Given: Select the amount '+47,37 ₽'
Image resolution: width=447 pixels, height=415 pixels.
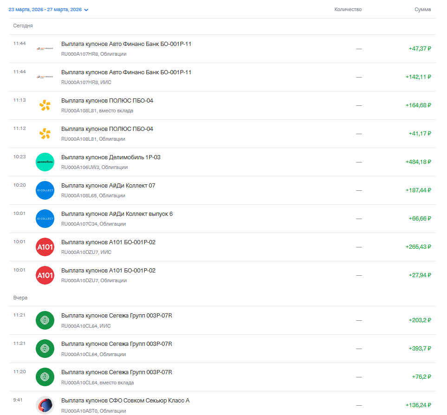Looking at the screenshot, I should (420, 49).
